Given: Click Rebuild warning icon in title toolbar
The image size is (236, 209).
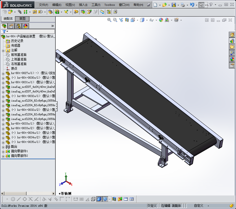Looking at the screenshot, I should pos(174,5).
